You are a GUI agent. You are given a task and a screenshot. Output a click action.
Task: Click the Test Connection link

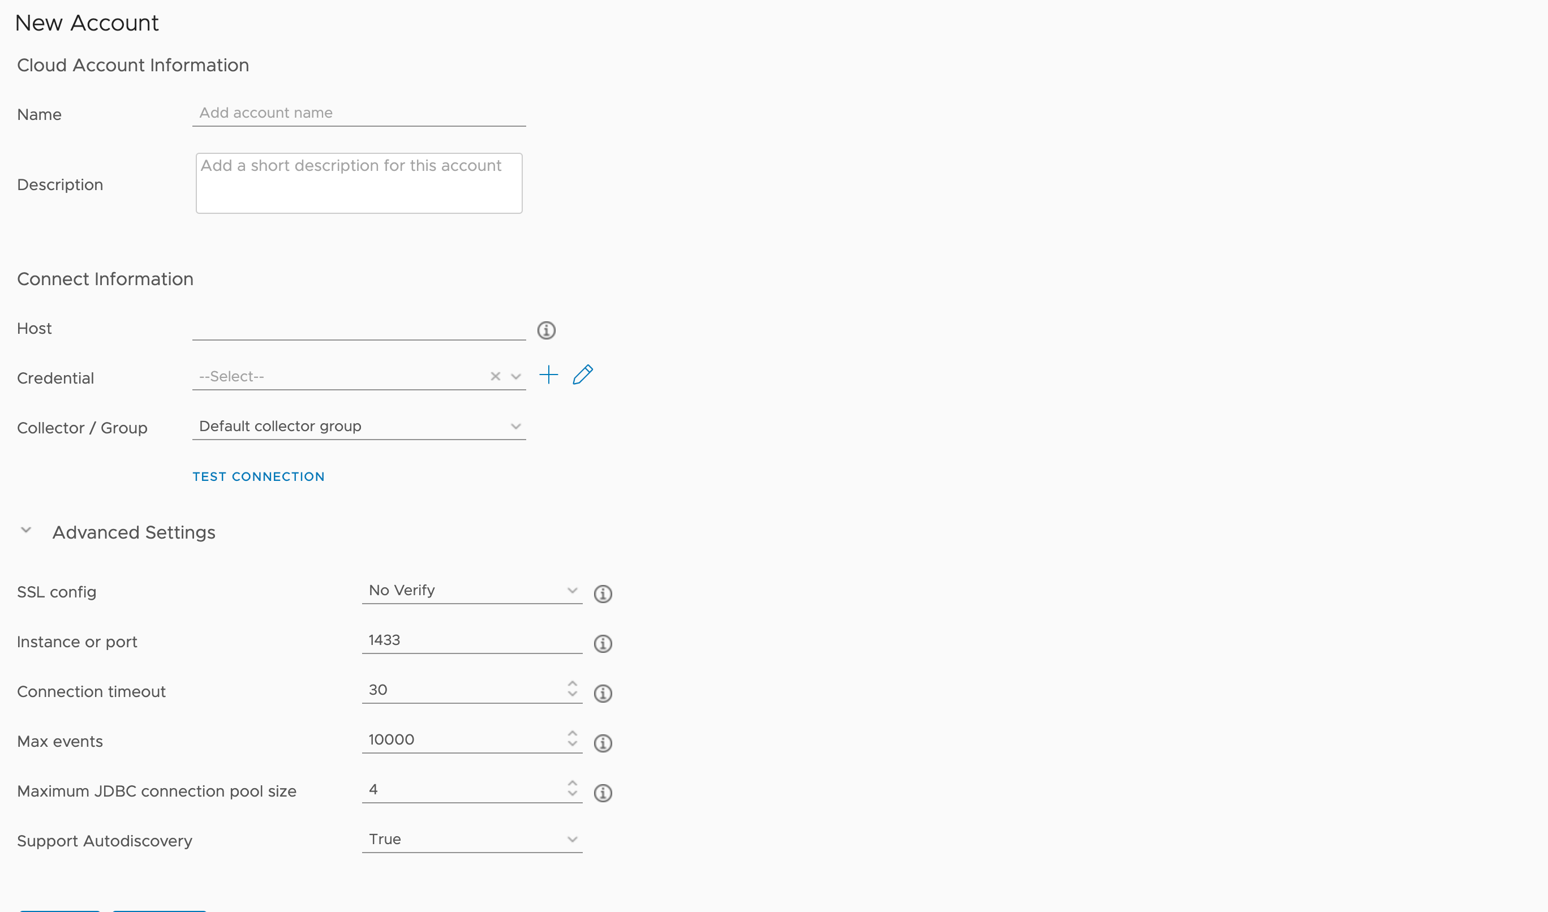click(x=259, y=476)
